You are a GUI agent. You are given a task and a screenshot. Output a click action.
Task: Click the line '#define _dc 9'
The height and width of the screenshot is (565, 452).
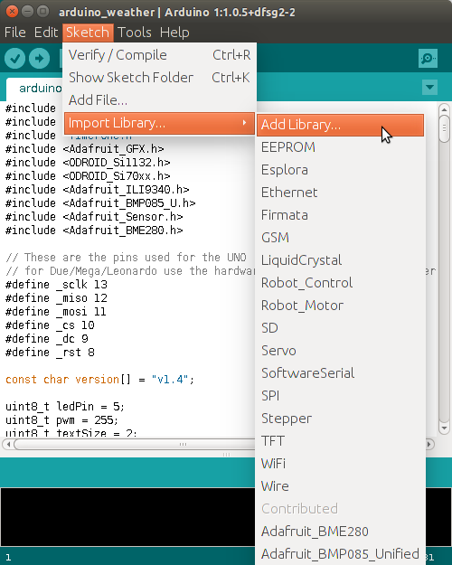[47, 339]
